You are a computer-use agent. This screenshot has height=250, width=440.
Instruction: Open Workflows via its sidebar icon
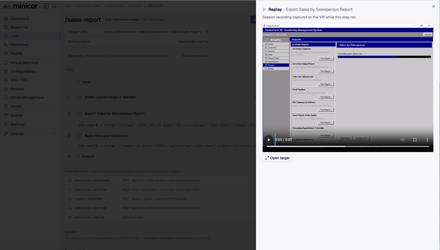[x=6, y=45]
